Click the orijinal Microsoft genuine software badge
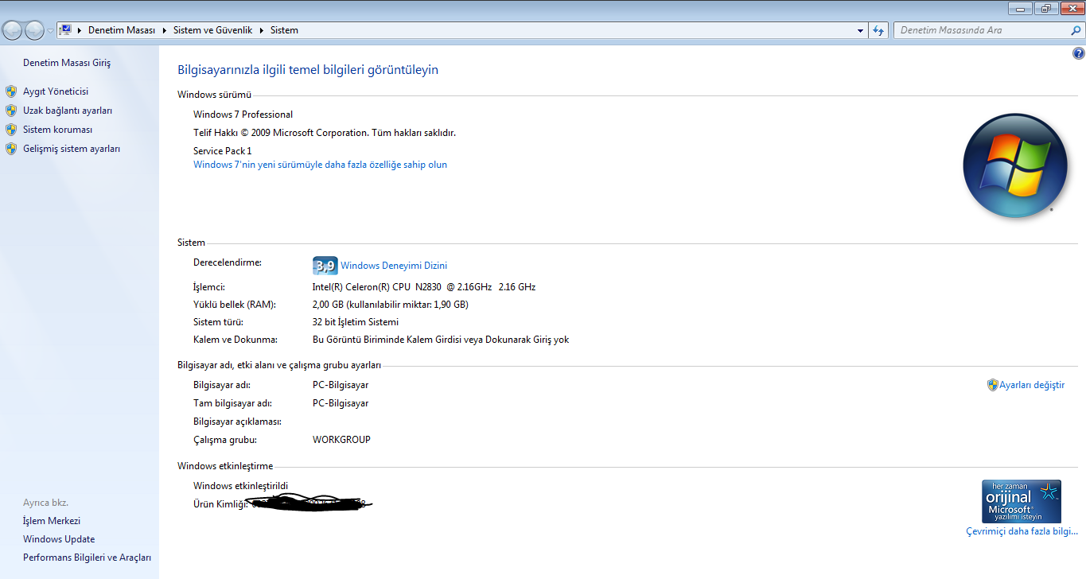The height and width of the screenshot is (579, 1086). pyautogui.click(x=1022, y=501)
